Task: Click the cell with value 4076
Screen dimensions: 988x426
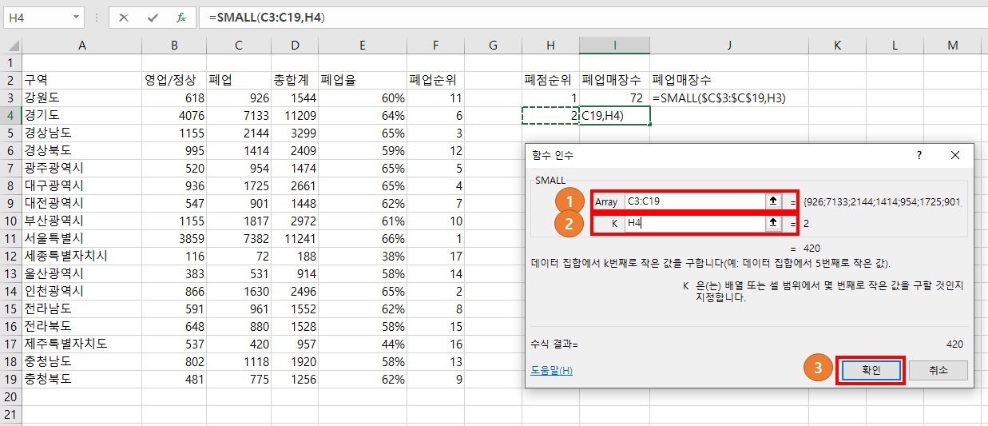Action: point(174,115)
